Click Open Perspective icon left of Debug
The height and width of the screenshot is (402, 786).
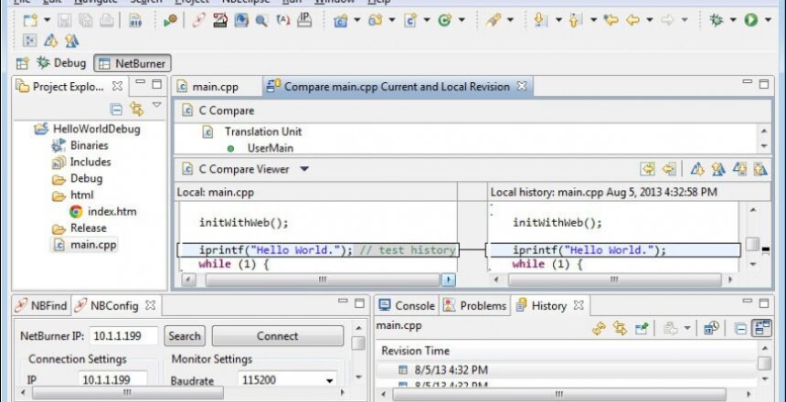pyautogui.click(x=23, y=63)
